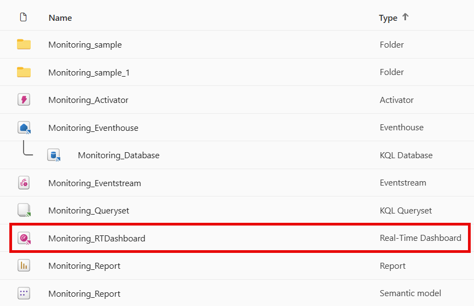This screenshot has height=306, width=474.
Task: Open the Monitoring_Eventhouse item
Action: pyautogui.click(x=93, y=128)
